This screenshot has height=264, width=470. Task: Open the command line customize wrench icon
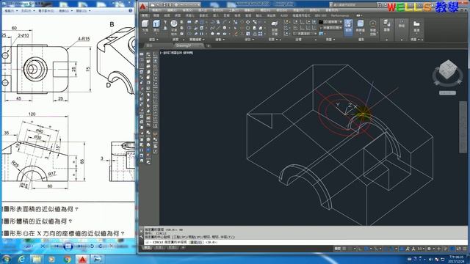(x=142, y=236)
